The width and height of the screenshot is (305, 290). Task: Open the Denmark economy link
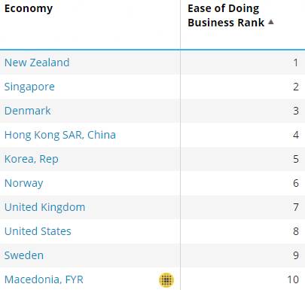click(x=28, y=111)
